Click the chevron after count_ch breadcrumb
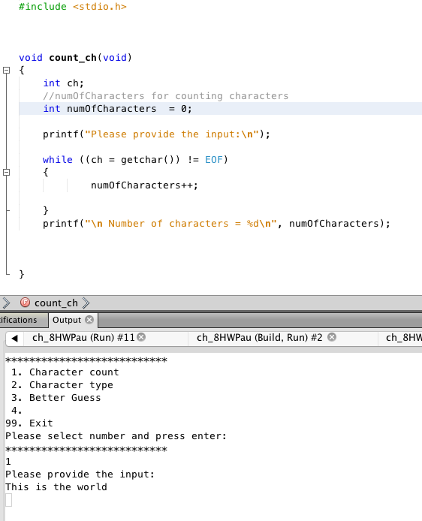Viewport: 422px width, 521px height. pyautogui.click(x=86, y=303)
